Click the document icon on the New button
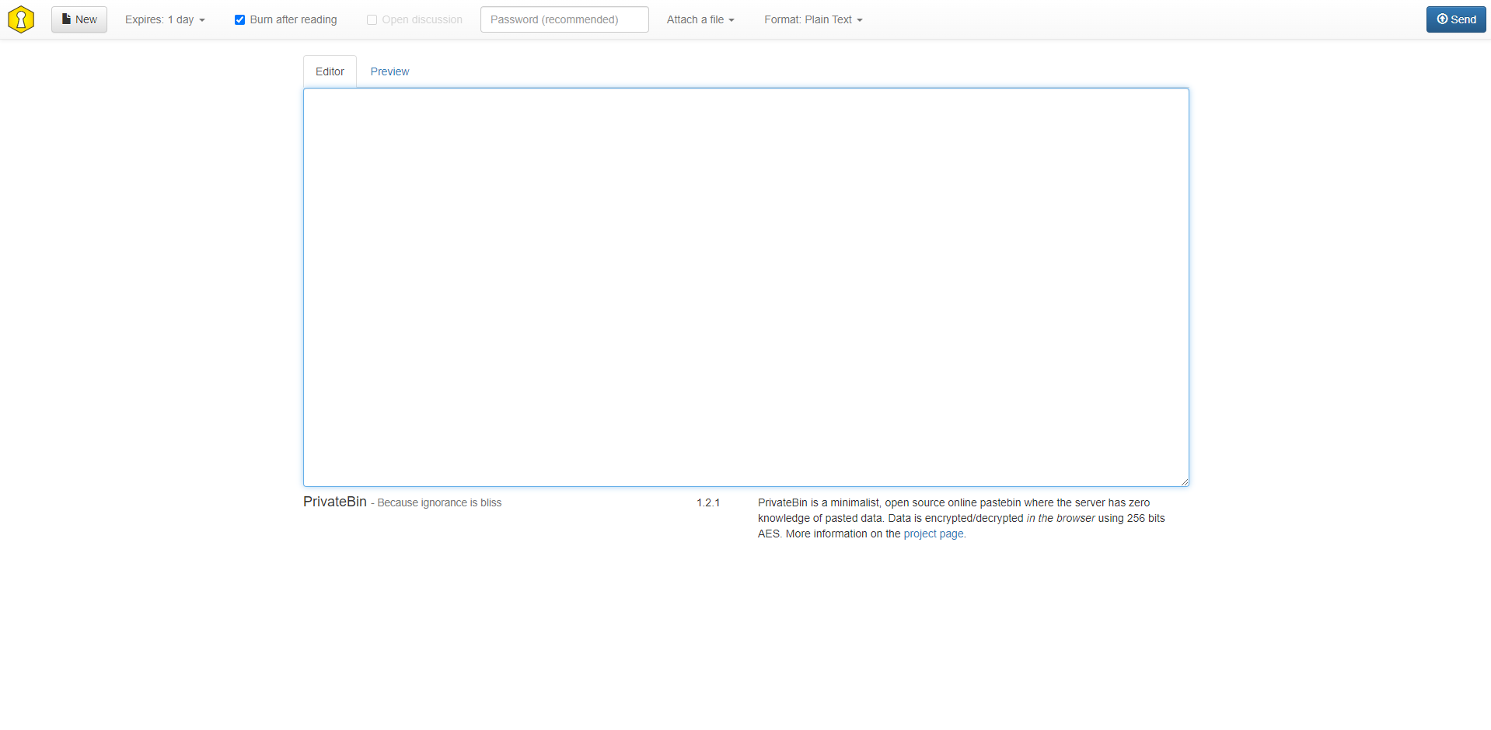Screen dimensions: 1491x730 point(65,19)
